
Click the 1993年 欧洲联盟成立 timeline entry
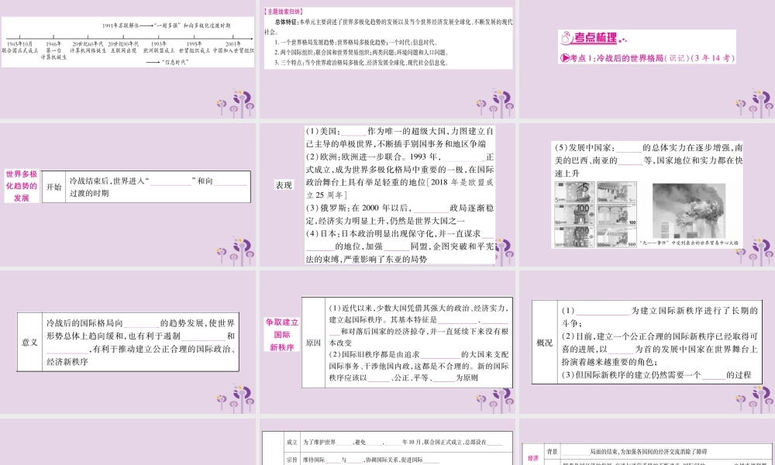tap(159, 47)
